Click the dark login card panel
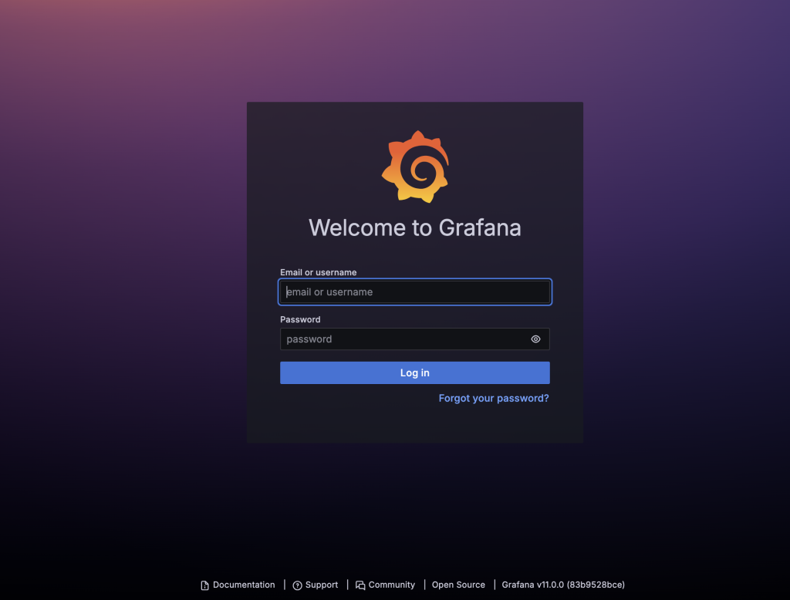The image size is (790, 600). pos(414,424)
